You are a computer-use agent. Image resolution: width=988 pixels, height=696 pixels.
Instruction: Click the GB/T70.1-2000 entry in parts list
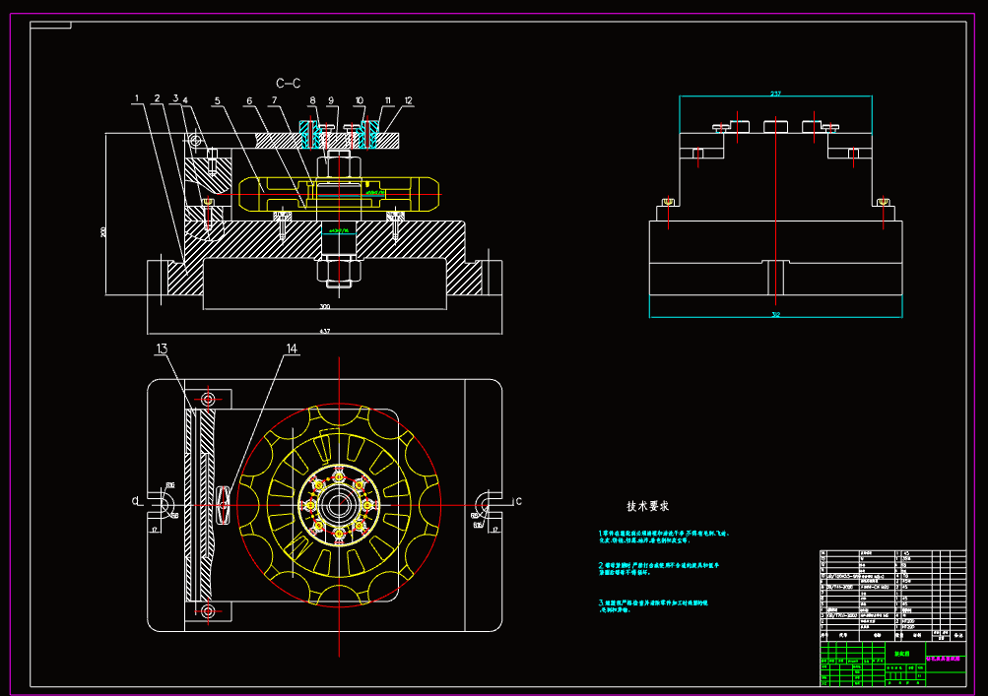tap(841, 615)
